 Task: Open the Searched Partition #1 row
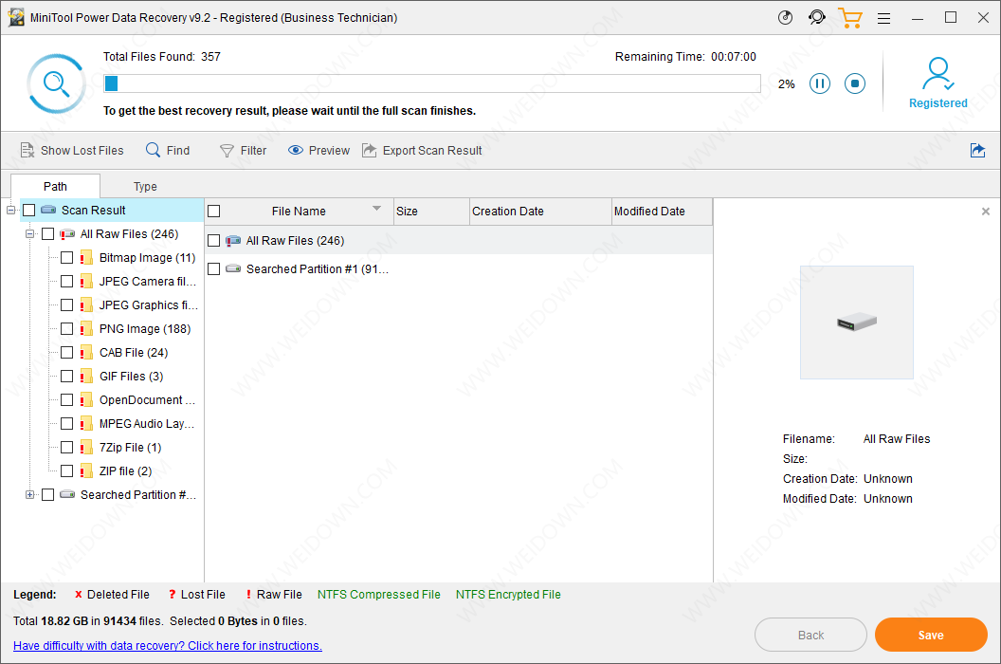pyautogui.click(x=459, y=269)
